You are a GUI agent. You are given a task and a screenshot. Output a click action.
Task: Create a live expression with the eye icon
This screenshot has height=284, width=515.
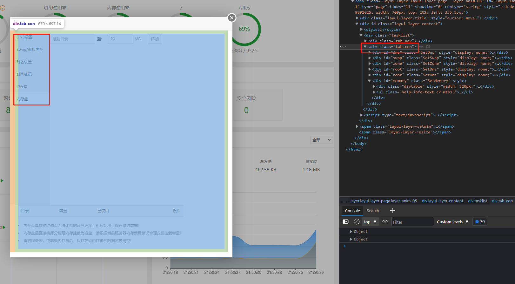pos(385,222)
